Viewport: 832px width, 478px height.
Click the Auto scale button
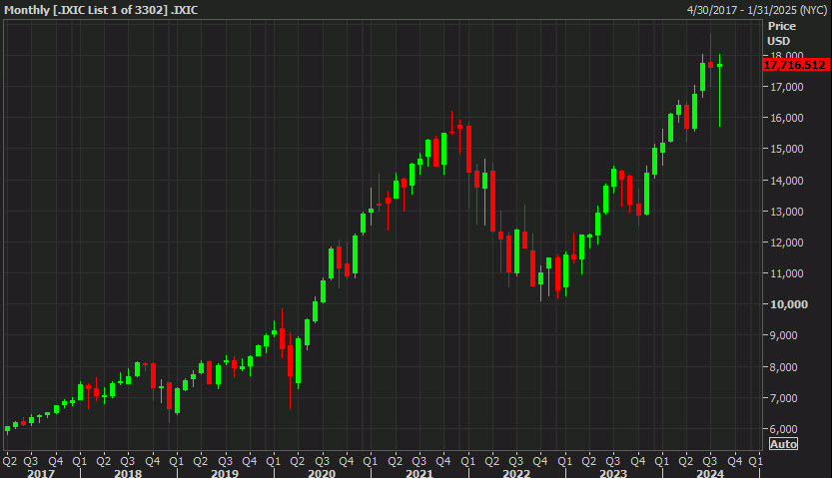[783, 444]
